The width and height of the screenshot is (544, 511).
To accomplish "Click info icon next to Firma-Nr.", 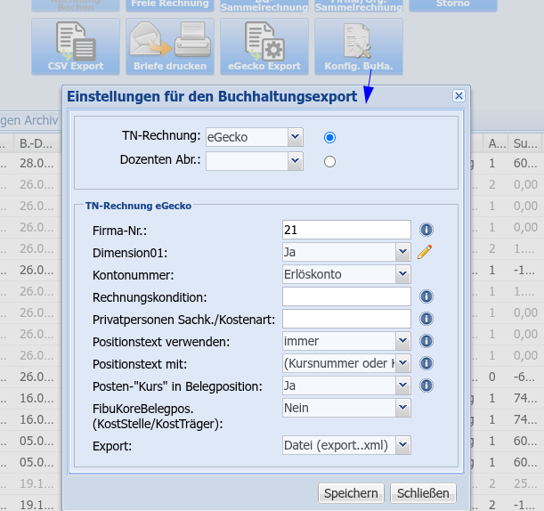I will 426,230.
